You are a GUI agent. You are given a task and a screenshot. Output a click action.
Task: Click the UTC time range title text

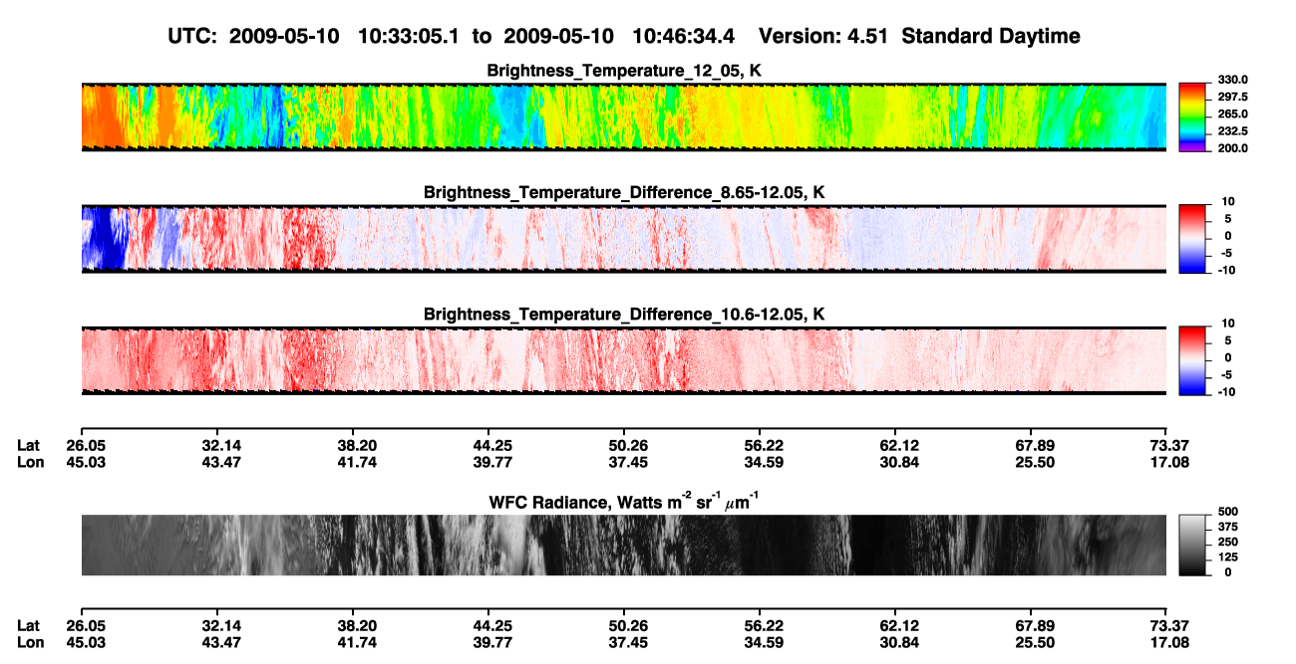[452, 36]
